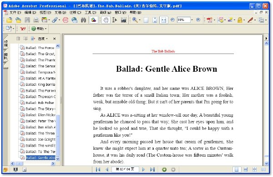Click the Actual Size page icon

click(146, 20)
